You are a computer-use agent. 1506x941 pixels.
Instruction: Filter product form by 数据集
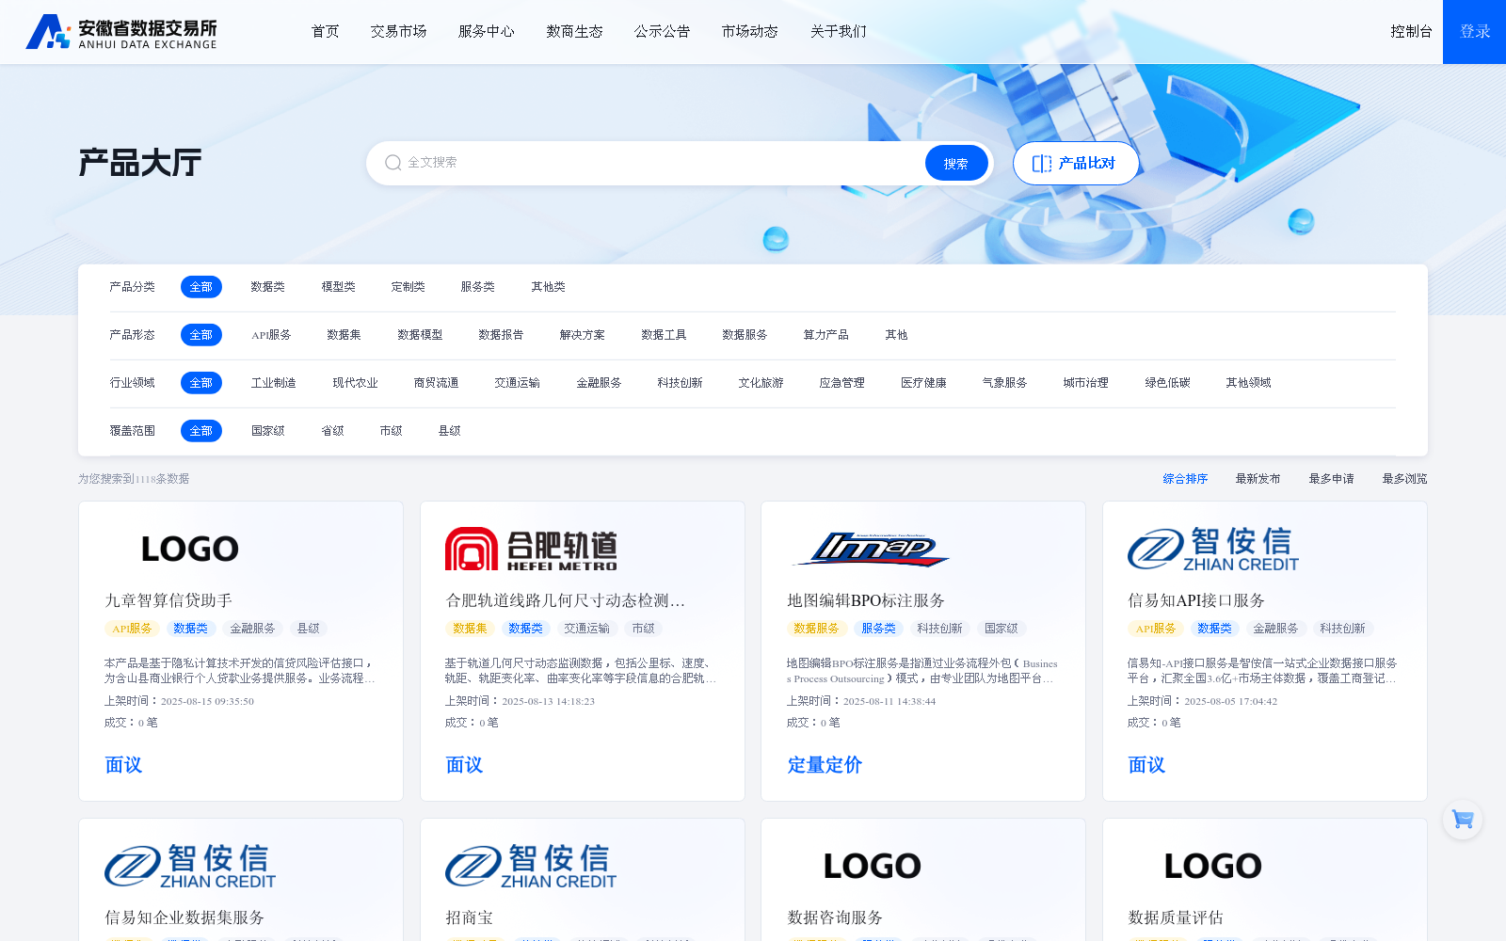pyautogui.click(x=344, y=335)
